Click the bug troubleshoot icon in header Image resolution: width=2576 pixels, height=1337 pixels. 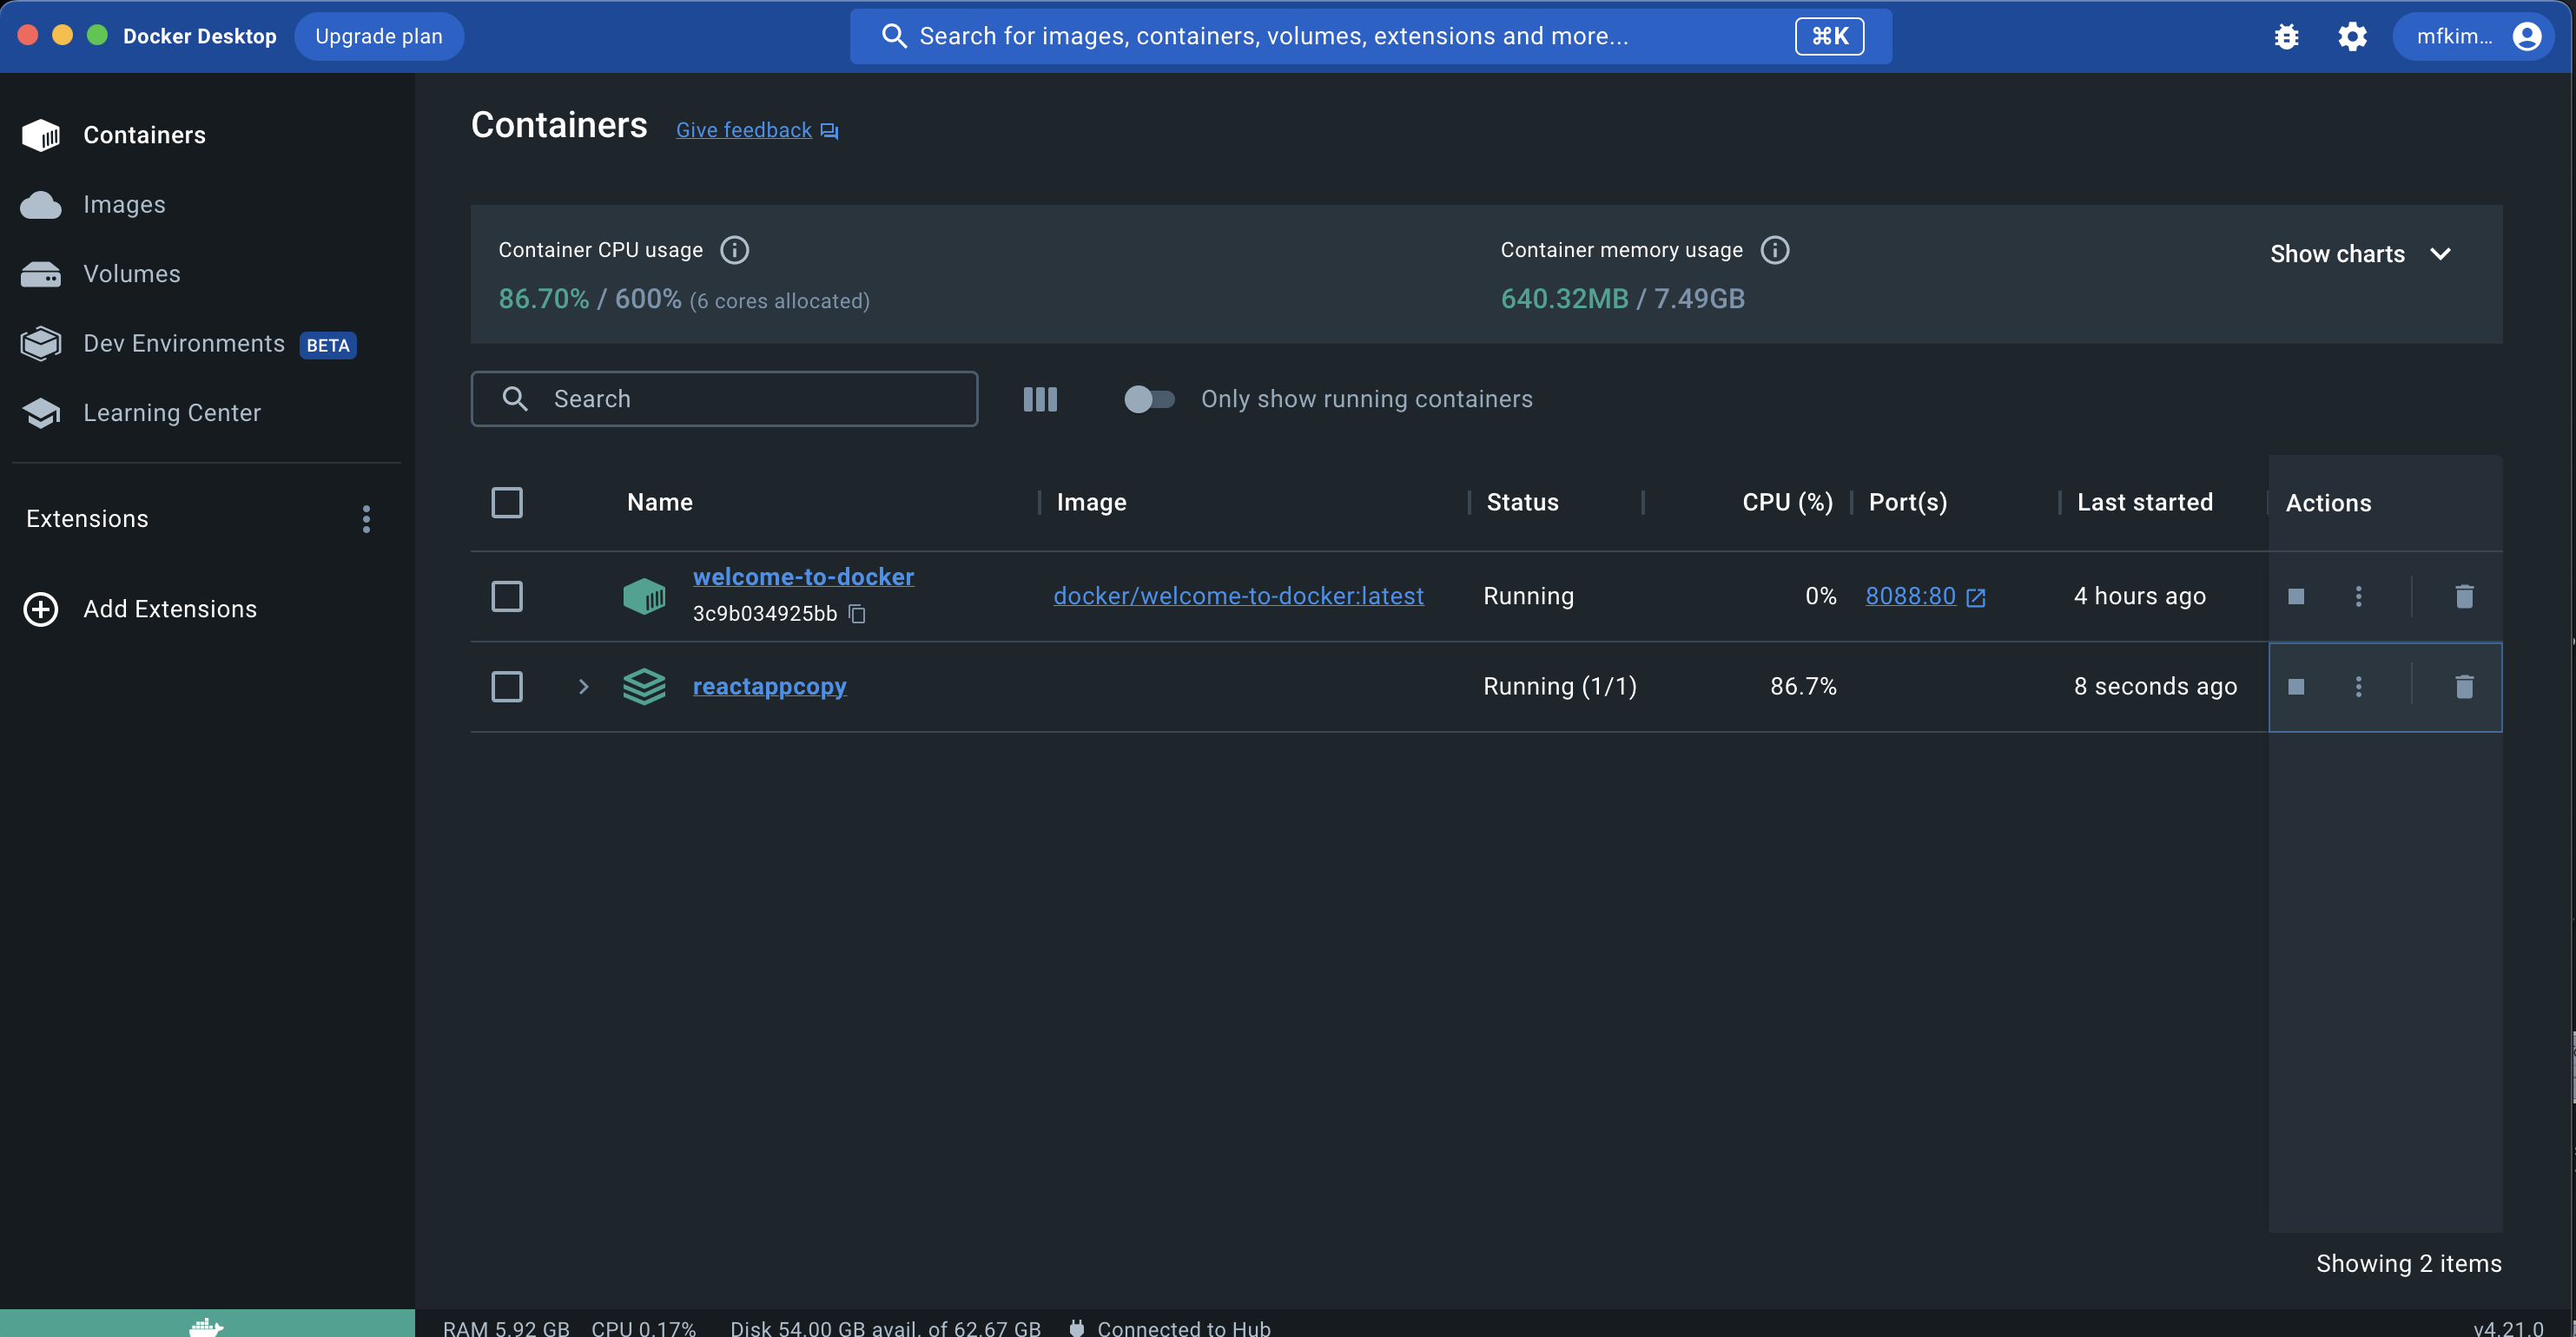click(x=2286, y=37)
